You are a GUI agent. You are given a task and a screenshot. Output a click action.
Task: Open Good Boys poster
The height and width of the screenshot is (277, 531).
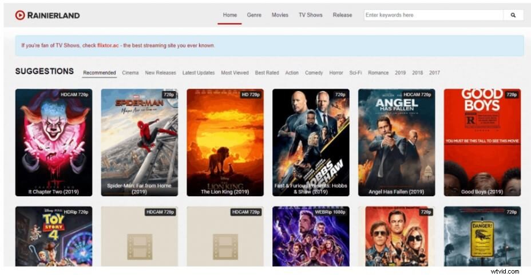(482, 143)
